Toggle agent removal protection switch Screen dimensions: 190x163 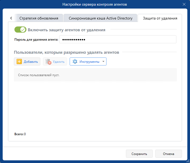(20, 30)
